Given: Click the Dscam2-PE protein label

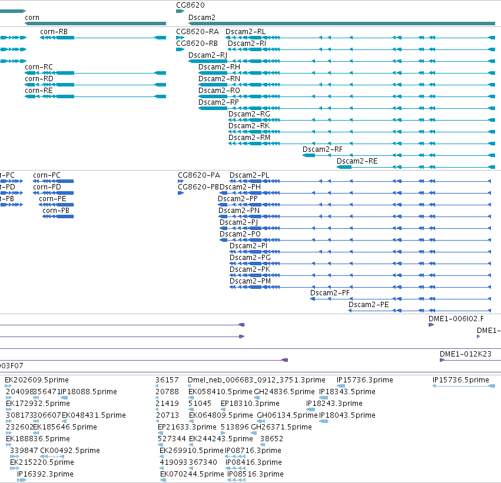Looking at the screenshot, I should 369,305.
